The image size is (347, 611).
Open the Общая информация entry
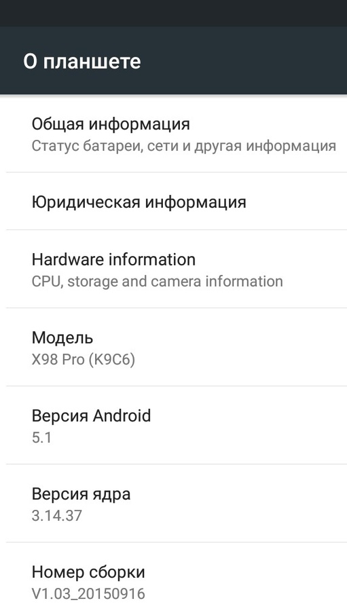(x=174, y=134)
